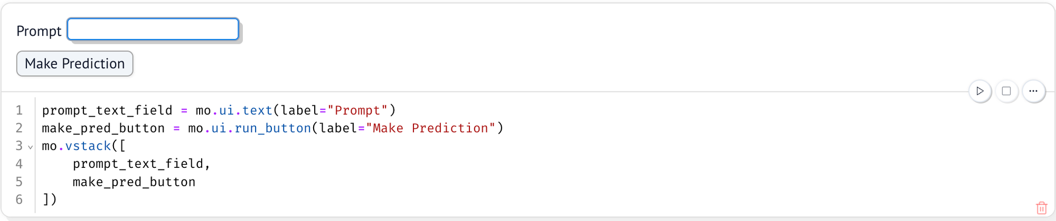The image size is (1056, 221).
Task: Place cursor on prompt_text_field in line 4
Action: click(x=138, y=164)
